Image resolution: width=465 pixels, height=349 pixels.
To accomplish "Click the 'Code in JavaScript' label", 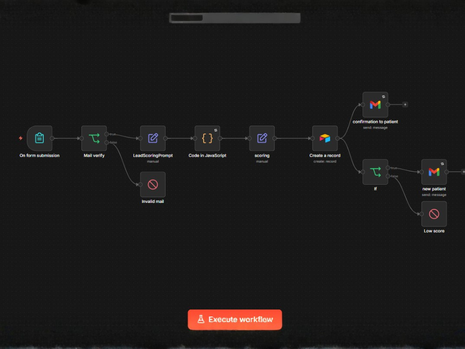I will point(207,155).
